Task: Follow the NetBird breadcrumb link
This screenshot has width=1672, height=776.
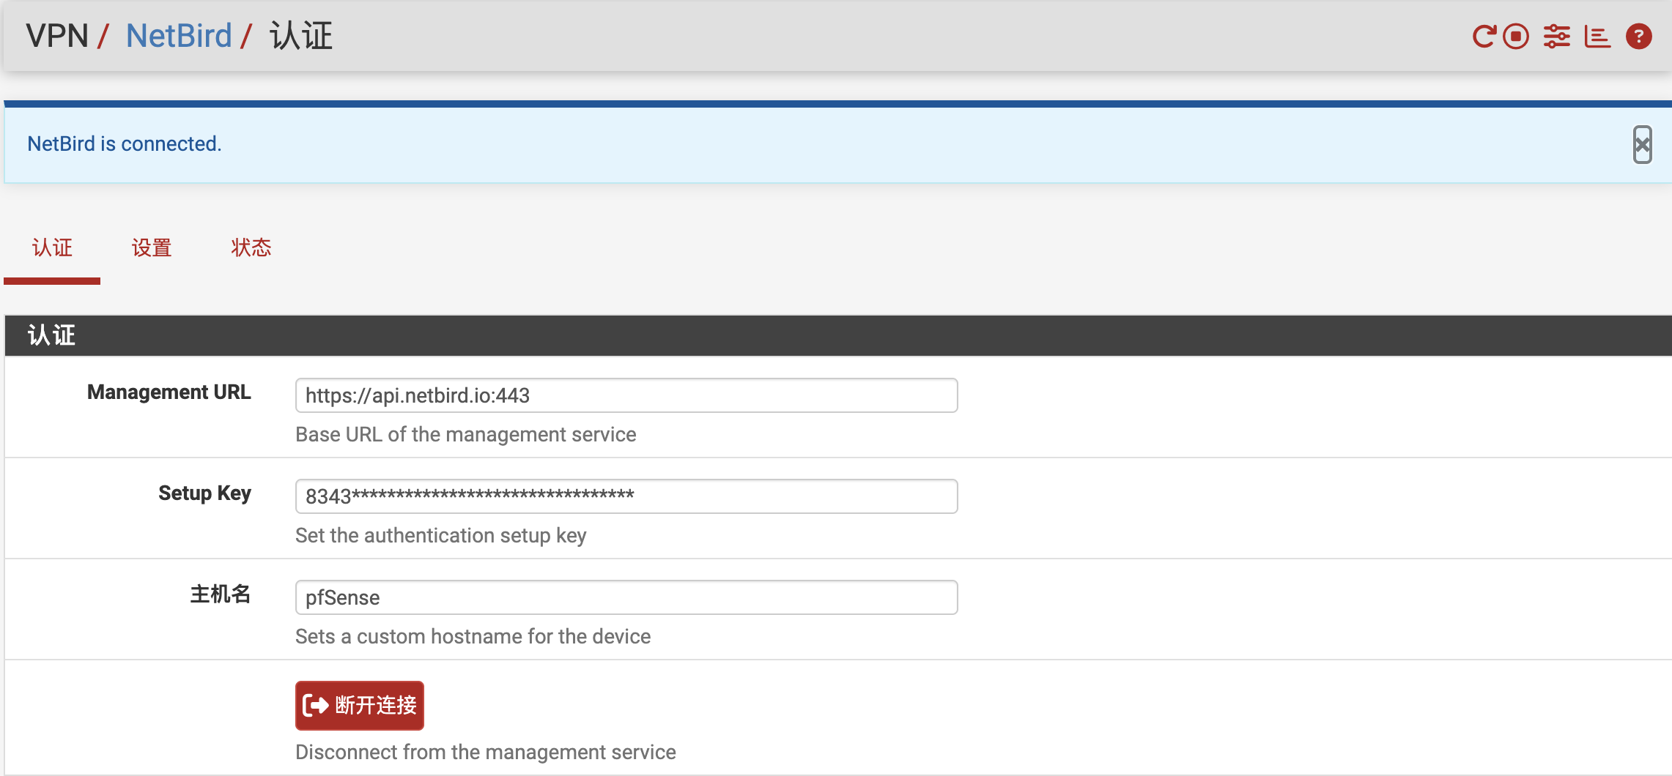Action: pos(179,36)
